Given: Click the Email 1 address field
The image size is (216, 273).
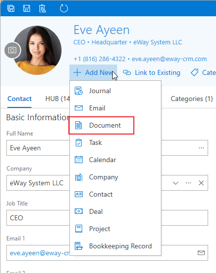Looking at the screenshot, I should click(x=107, y=253).
